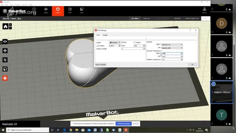Image resolution: width=236 pixels, height=133 pixels.
Task: Select the eye View tool
Action: [x=5, y=41]
